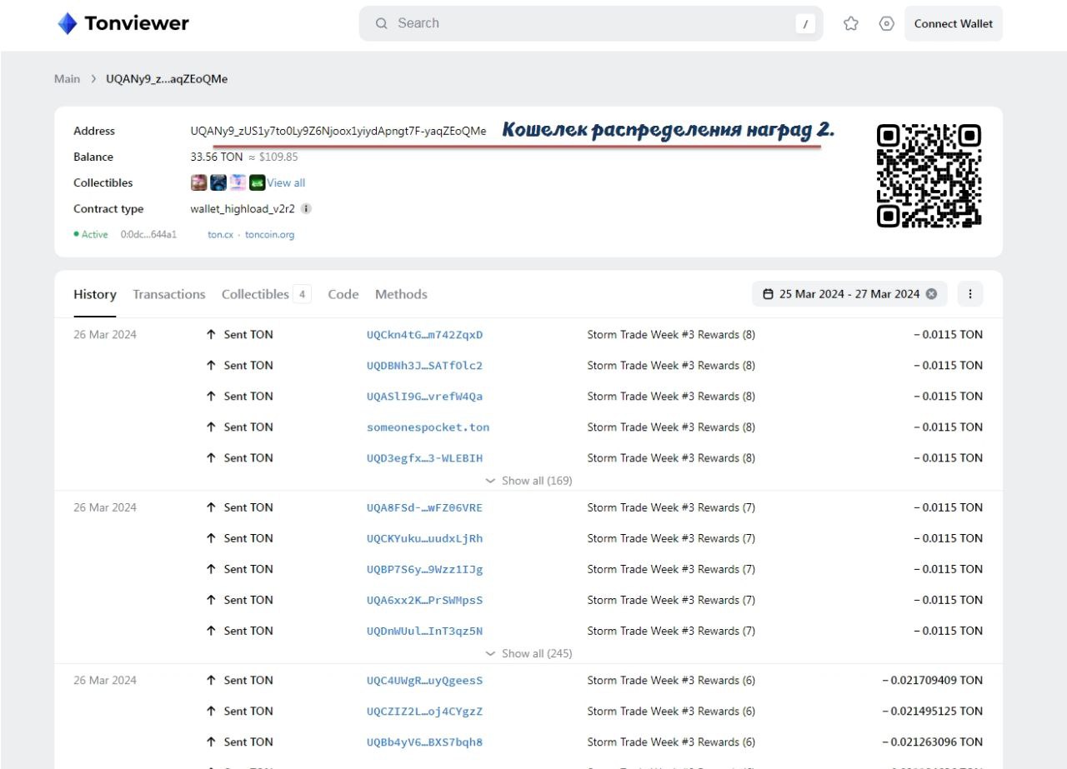
Task: Add address to favorites with star icon
Action: tap(851, 23)
